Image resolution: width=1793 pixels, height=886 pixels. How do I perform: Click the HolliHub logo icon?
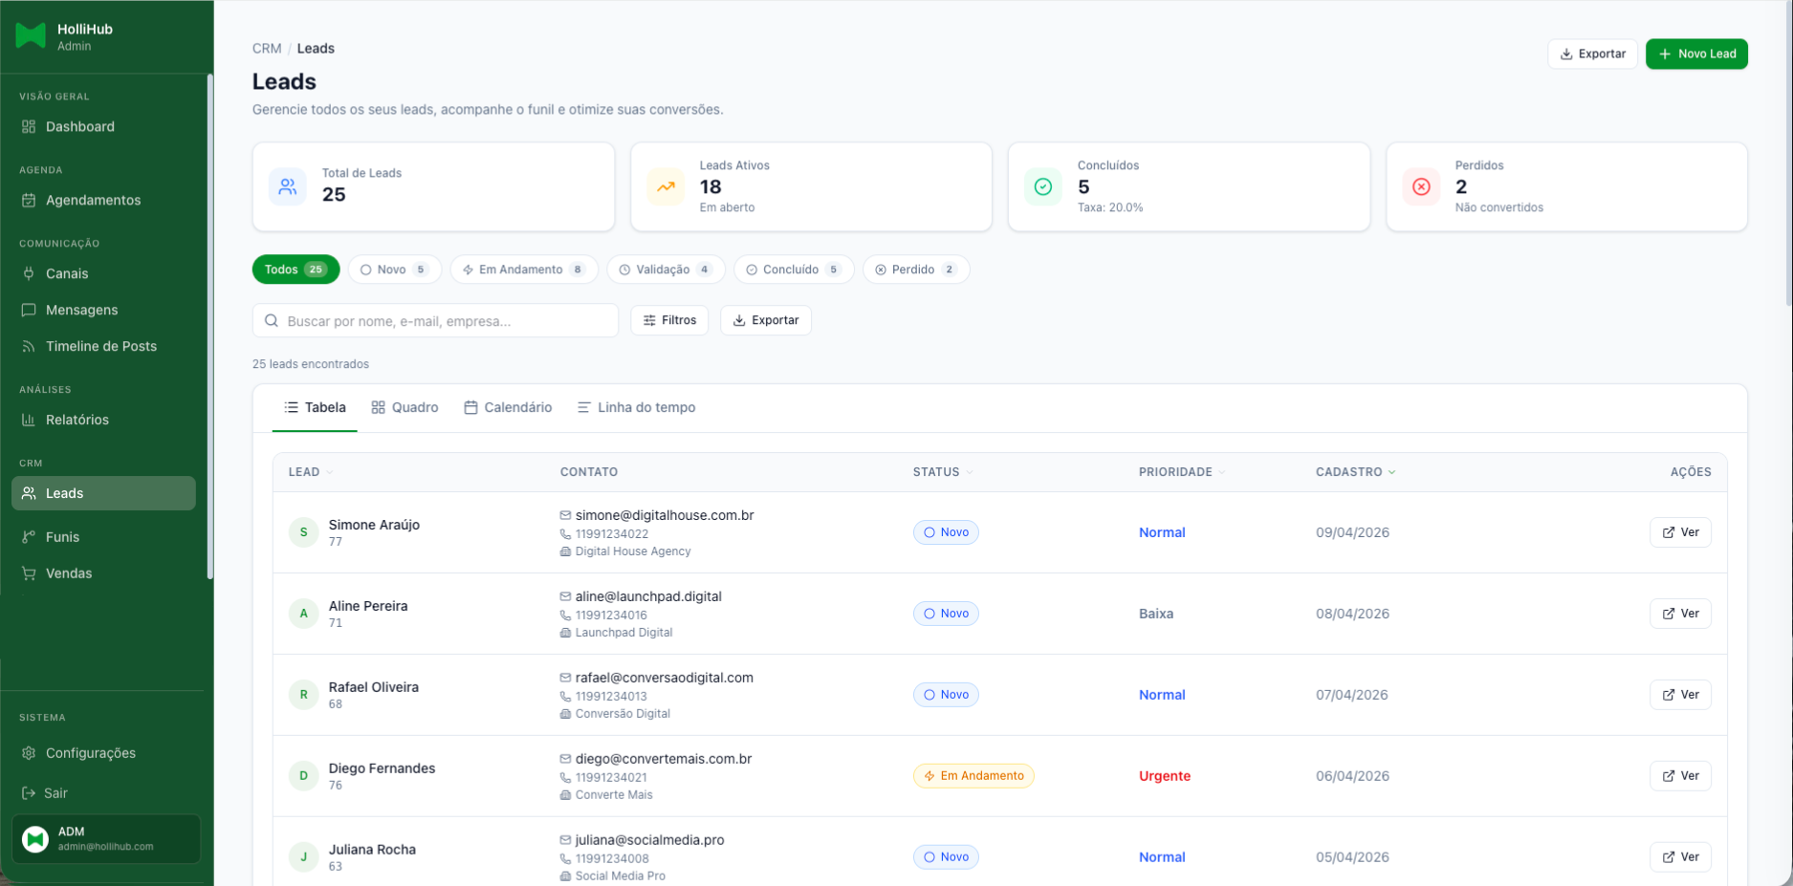pos(31,36)
